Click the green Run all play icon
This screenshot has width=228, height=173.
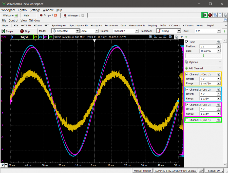tap(205, 15)
